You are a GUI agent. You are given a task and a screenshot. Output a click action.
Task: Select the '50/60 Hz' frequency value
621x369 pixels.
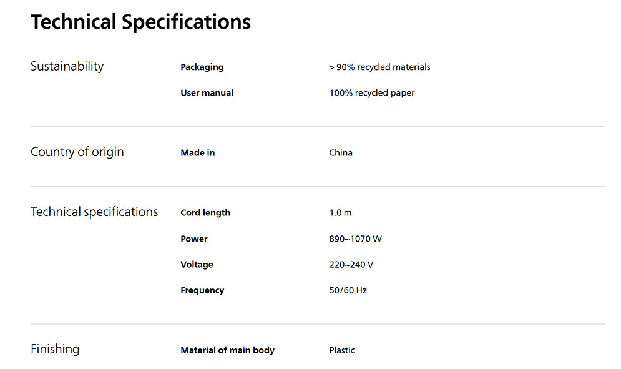[x=348, y=290]
